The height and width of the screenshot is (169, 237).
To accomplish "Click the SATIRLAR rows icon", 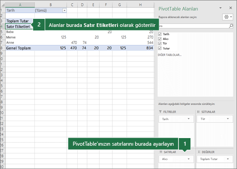I will [x=161, y=152].
